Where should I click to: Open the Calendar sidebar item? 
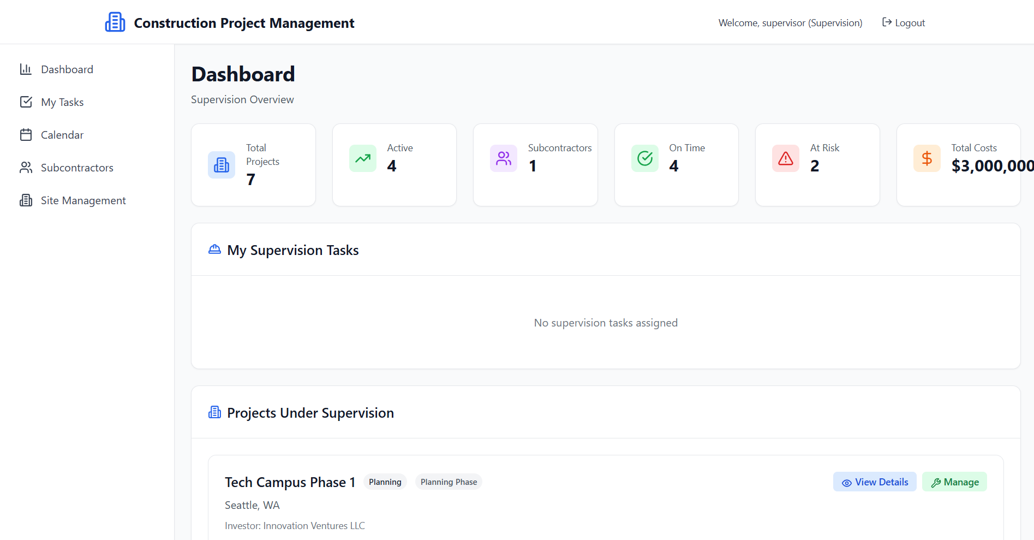click(62, 135)
